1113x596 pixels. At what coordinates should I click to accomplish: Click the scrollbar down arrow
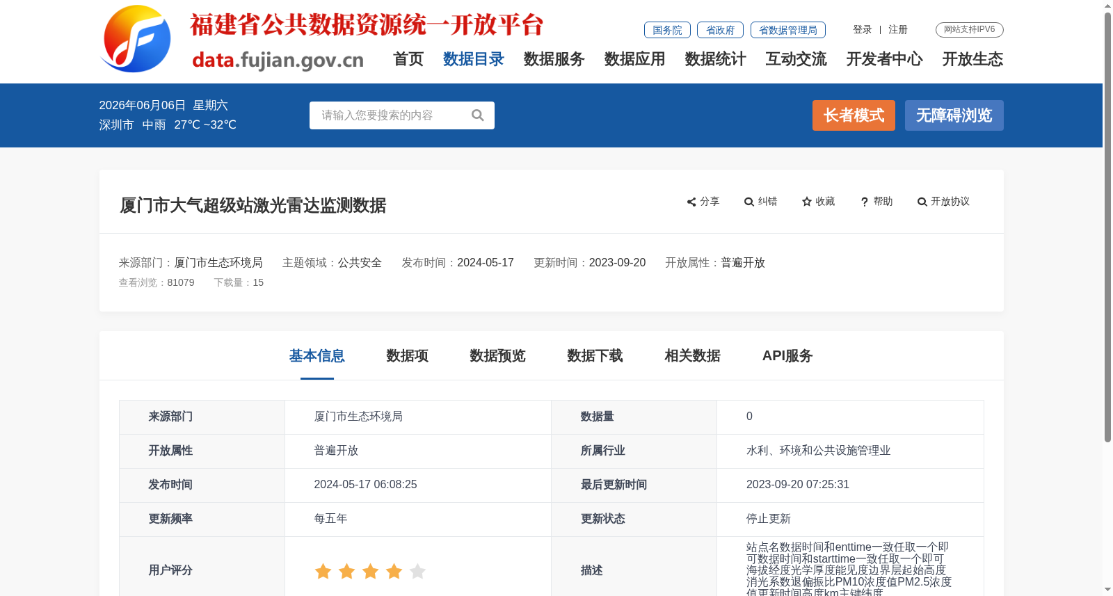[1107, 590]
